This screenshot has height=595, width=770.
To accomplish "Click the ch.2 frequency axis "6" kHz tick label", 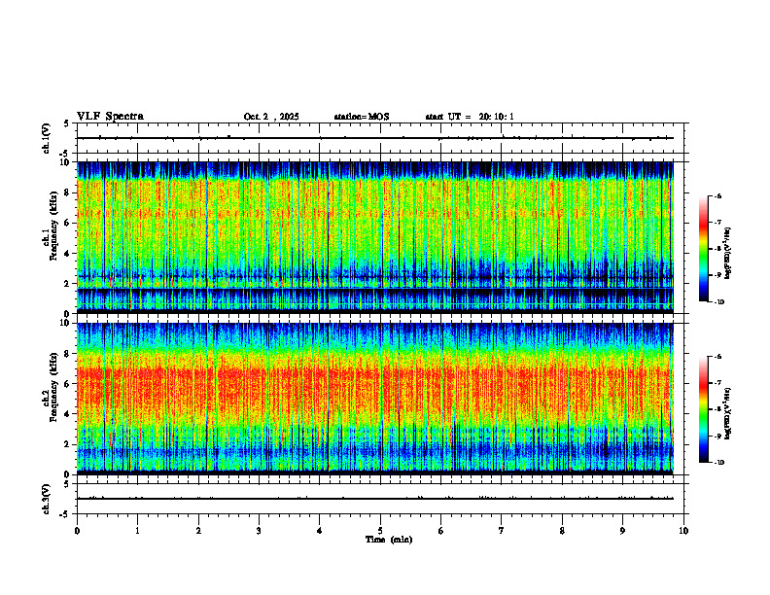I will (68, 384).
